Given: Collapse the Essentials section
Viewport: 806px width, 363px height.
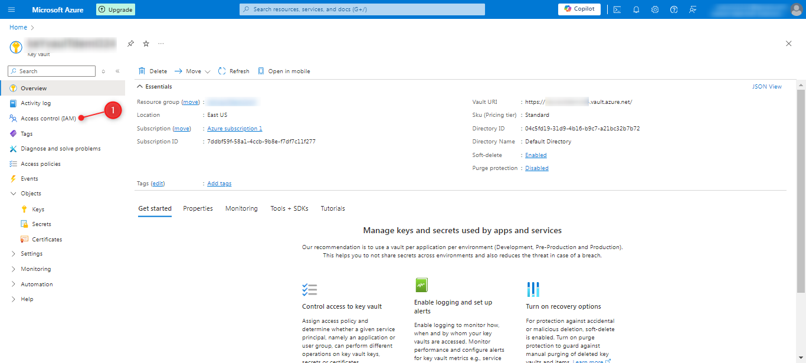Looking at the screenshot, I should click(x=140, y=87).
